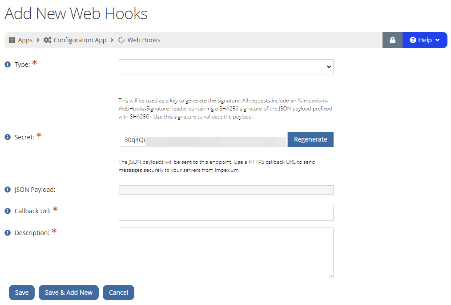This screenshot has height=305, width=451.
Task: Click the lock icon button
Action: [392, 40]
